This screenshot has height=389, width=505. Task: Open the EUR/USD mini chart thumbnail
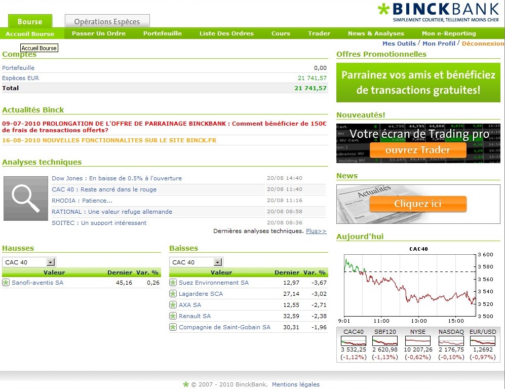click(x=482, y=341)
